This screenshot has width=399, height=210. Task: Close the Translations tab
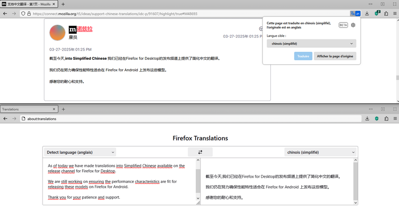54,109
